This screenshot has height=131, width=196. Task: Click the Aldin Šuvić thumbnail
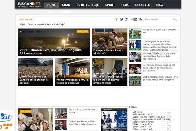click(61, 125)
